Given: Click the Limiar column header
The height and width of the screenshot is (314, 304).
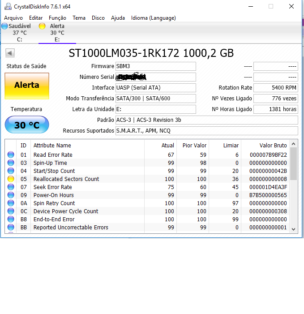Looking at the screenshot, I should tap(225, 146).
